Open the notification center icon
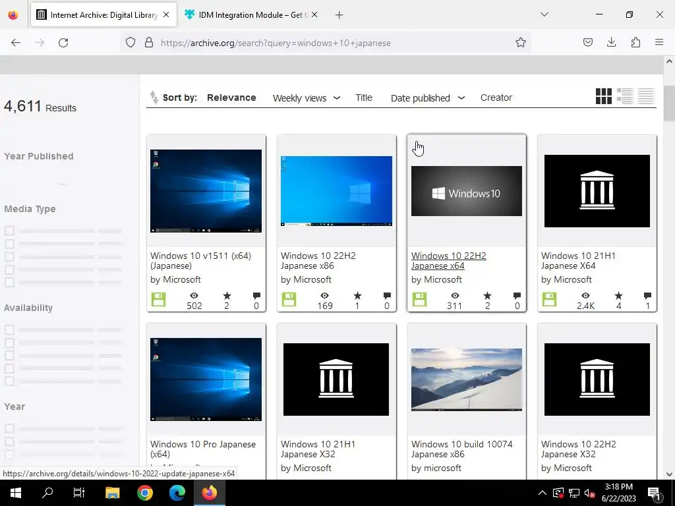This screenshot has width=675, height=506. click(653, 493)
